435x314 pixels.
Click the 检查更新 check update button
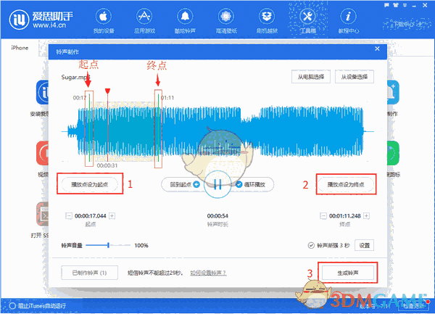413,306
